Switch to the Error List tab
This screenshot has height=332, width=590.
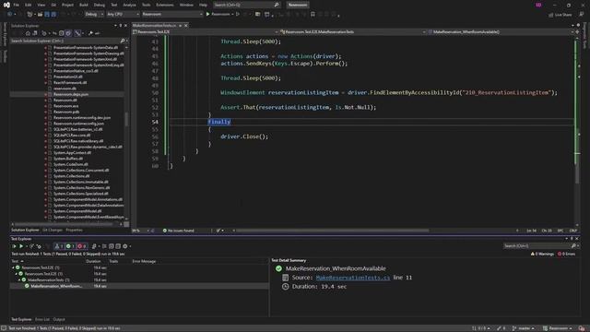pos(42,320)
